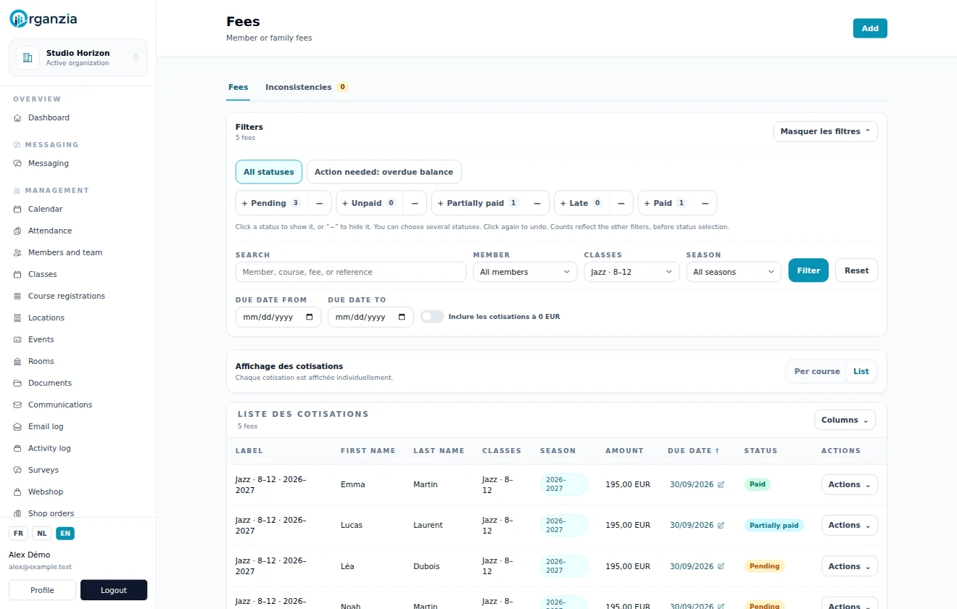Open calendar picker in Due date to
Viewport: 957px width, 609px height.
402,317
